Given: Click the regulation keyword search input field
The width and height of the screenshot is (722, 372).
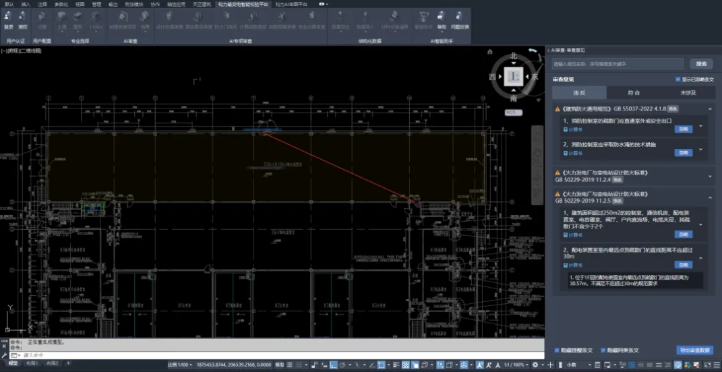Looking at the screenshot, I should click(x=618, y=63).
